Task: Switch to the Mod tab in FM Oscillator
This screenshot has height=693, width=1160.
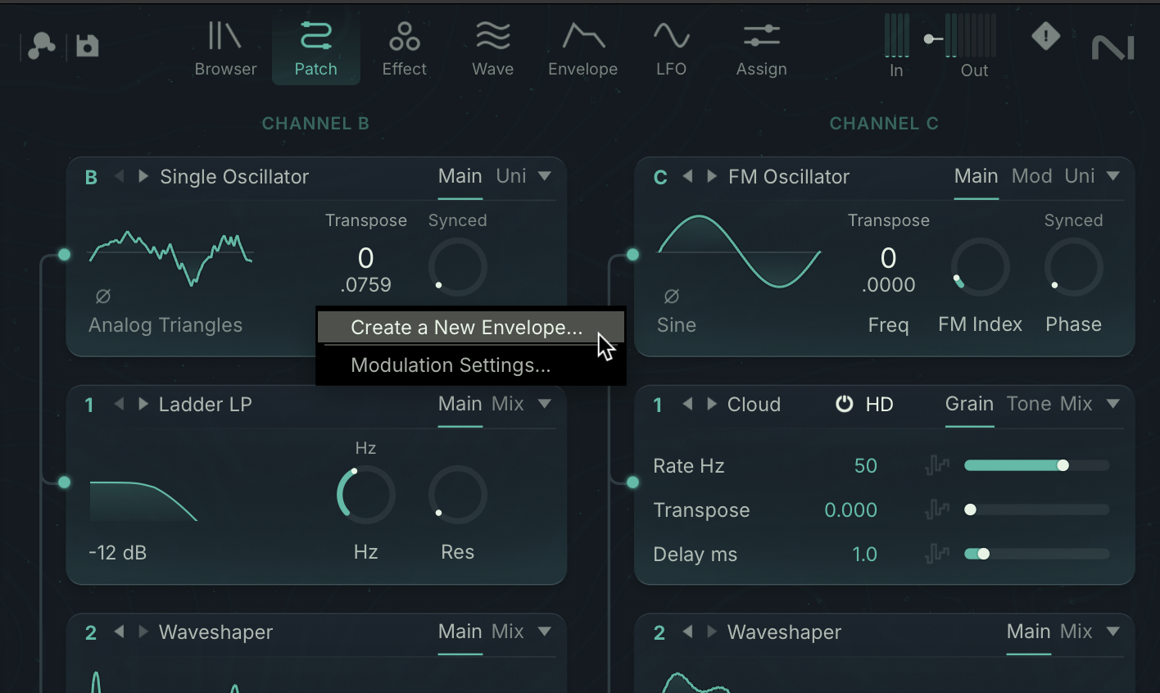Action: coord(1031,176)
